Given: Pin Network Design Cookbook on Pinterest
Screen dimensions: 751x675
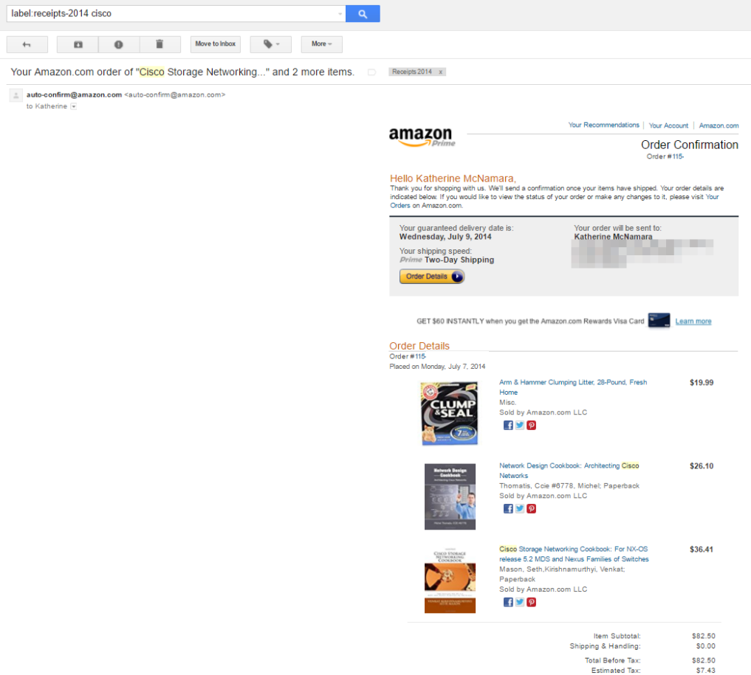Looking at the screenshot, I should pos(531,508).
